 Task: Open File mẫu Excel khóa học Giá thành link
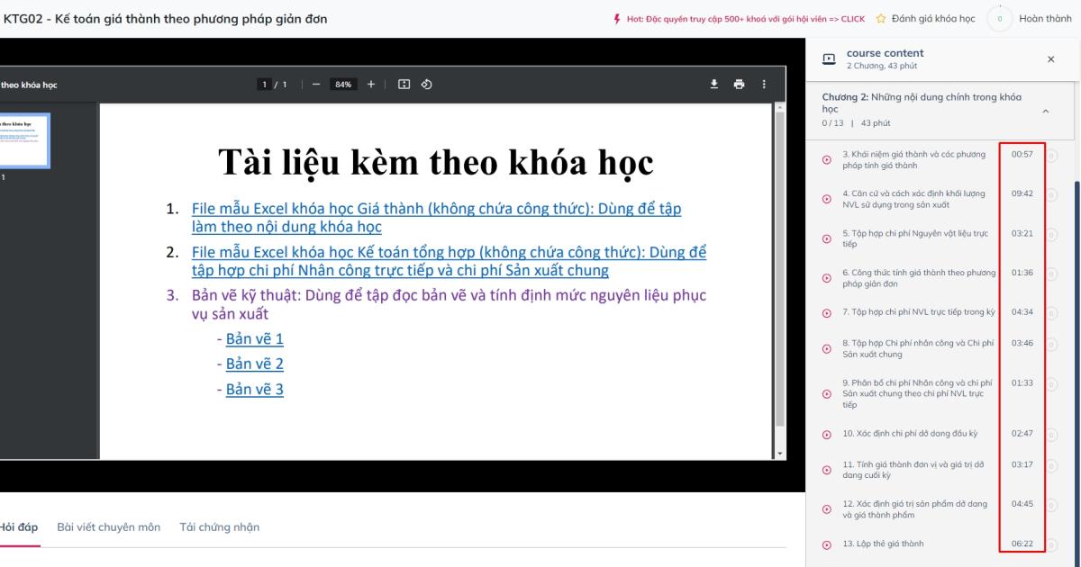[x=437, y=218]
